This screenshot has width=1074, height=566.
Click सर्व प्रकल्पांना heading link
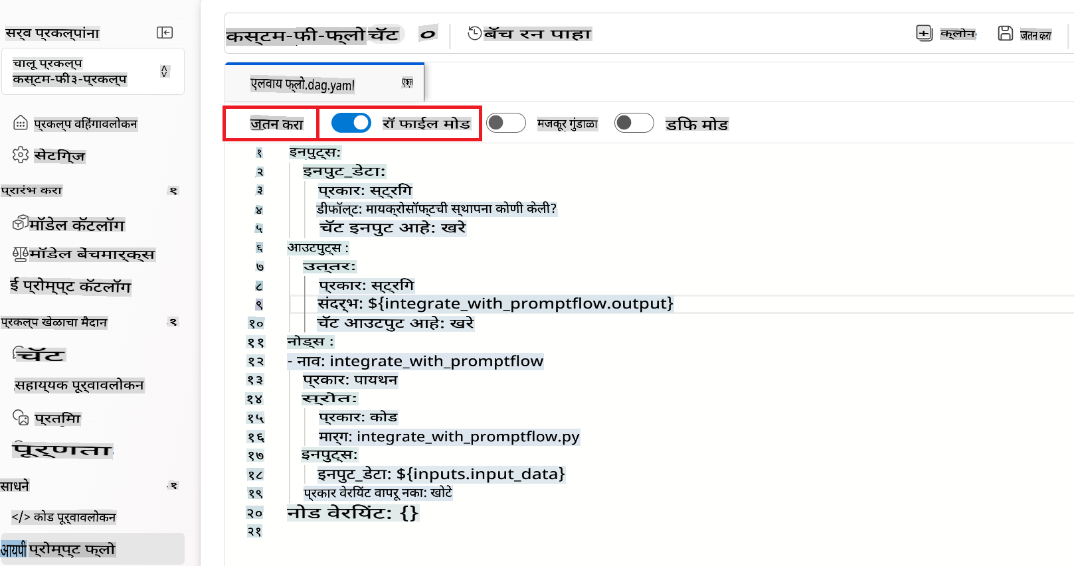tap(52, 33)
